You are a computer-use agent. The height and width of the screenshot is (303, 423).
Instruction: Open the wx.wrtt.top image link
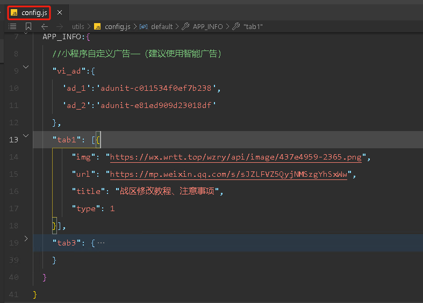pos(235,157)
